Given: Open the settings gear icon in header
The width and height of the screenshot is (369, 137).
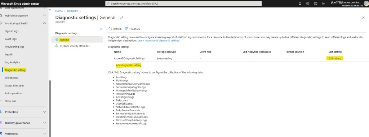Looking at the screenshot, I should (x=308, y=4).
